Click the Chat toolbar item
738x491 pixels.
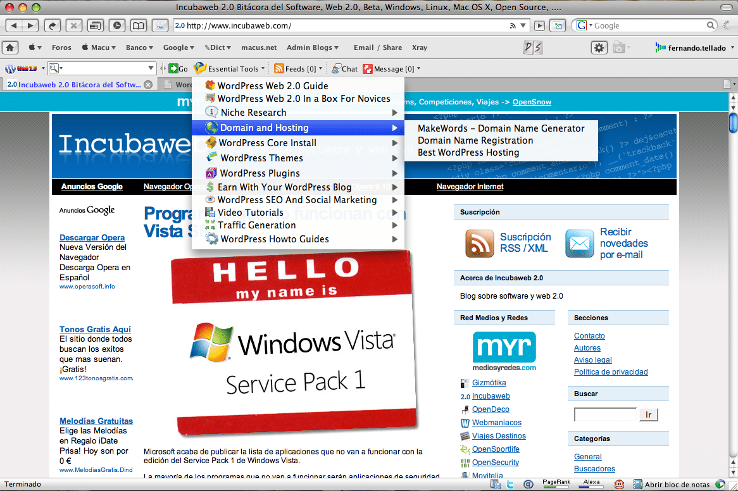[344, 69]
